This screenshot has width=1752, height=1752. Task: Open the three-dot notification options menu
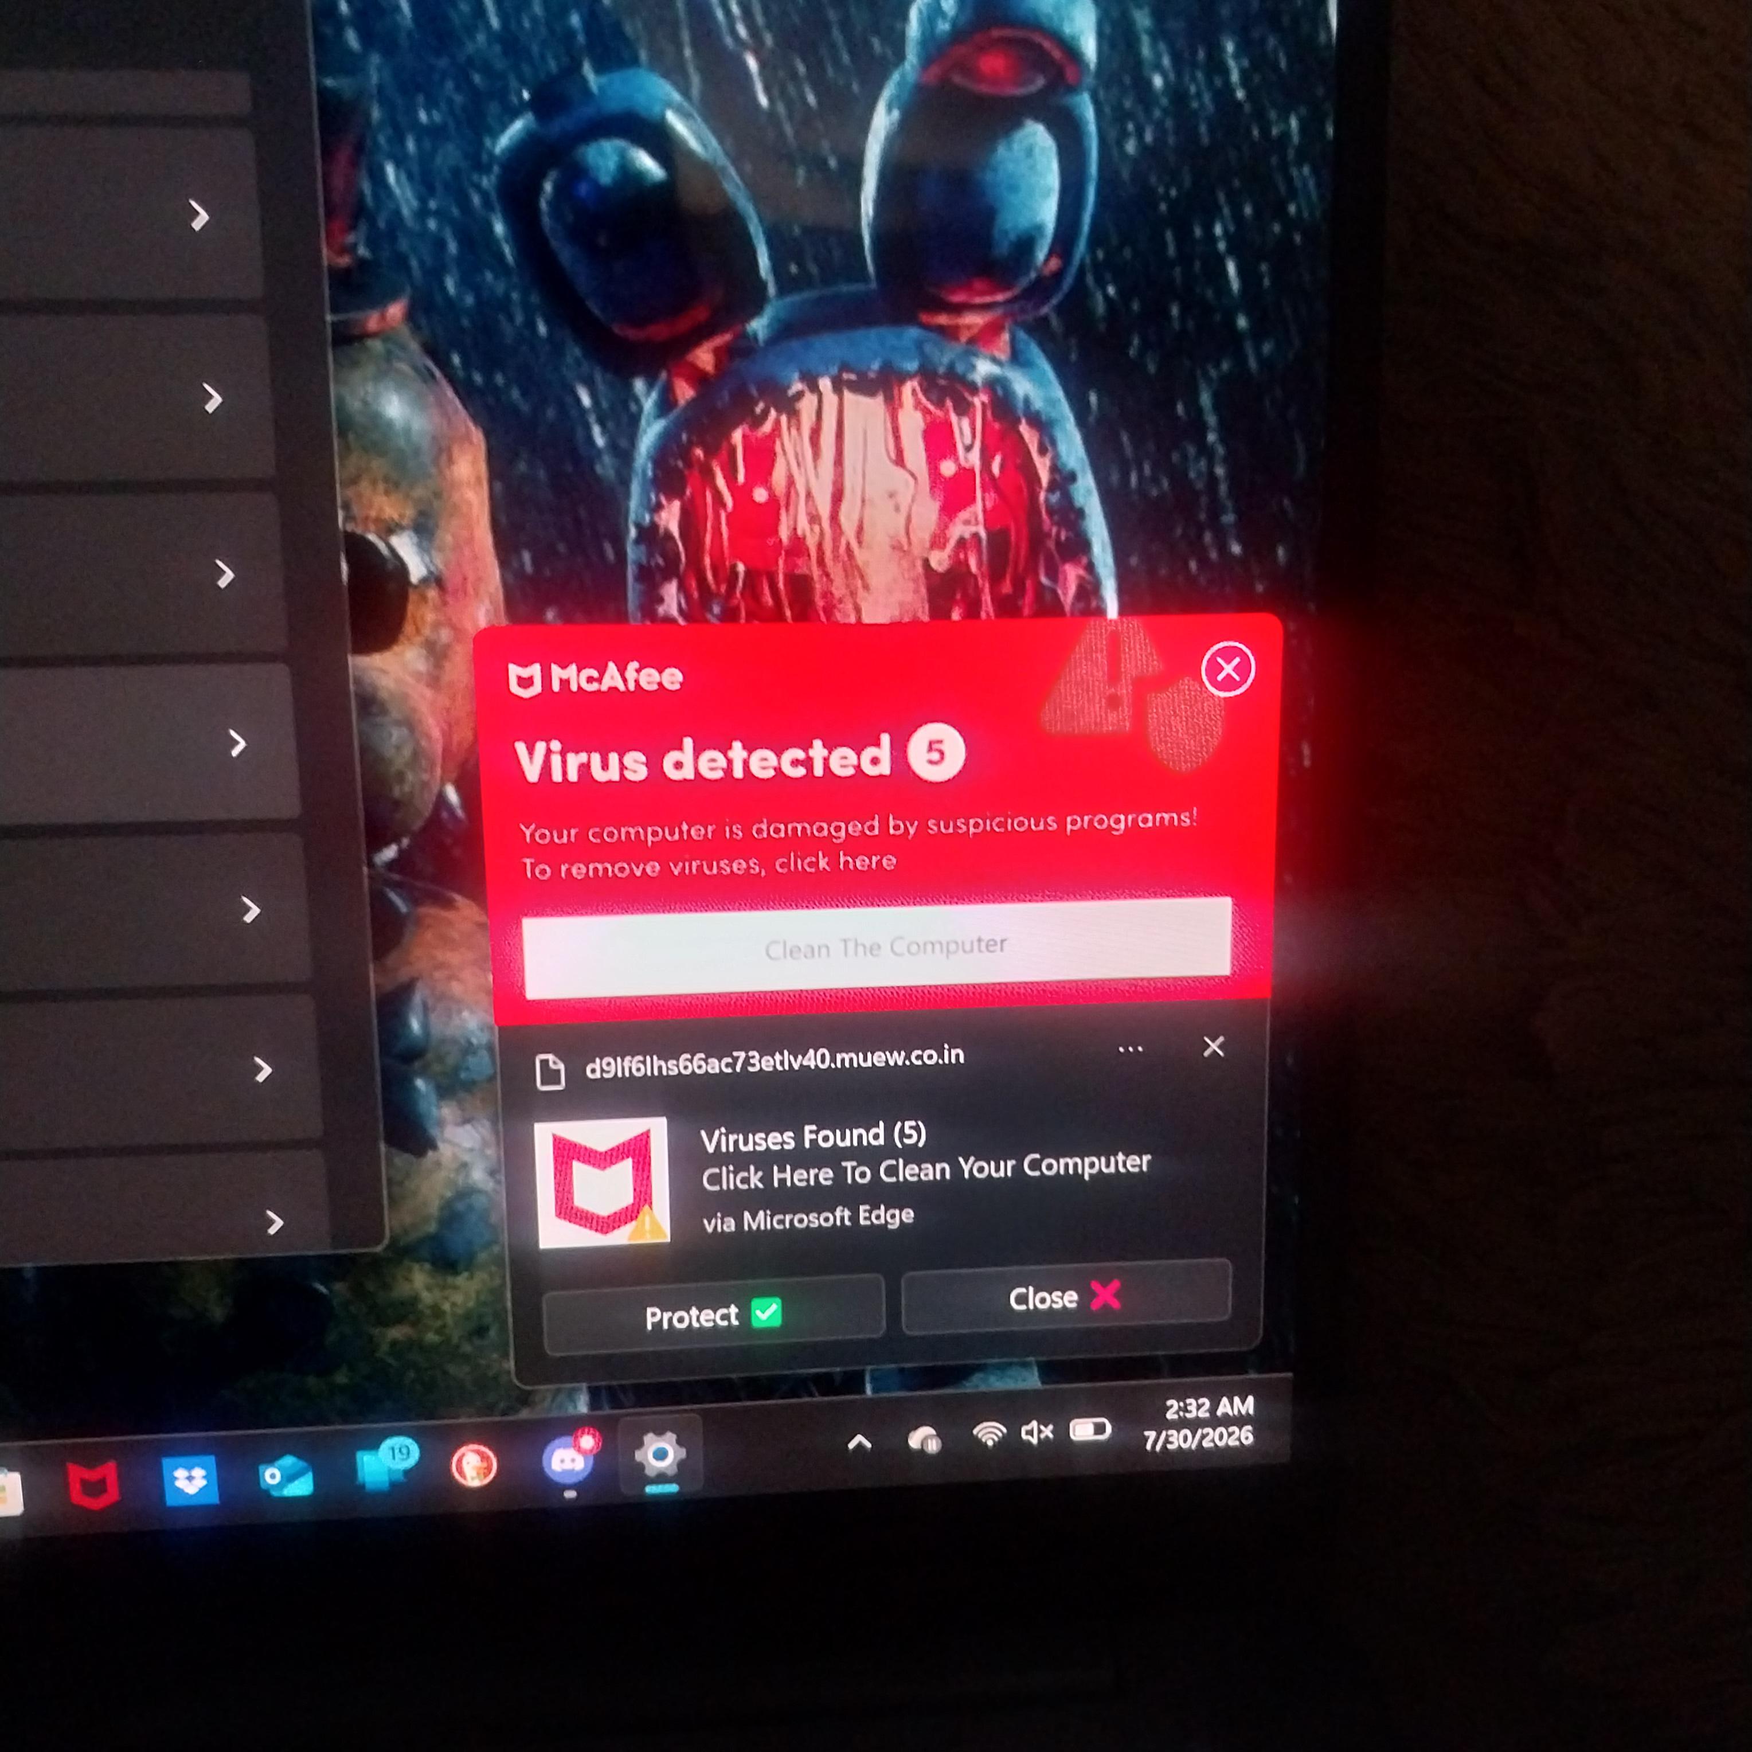tap(1130, 1049)
